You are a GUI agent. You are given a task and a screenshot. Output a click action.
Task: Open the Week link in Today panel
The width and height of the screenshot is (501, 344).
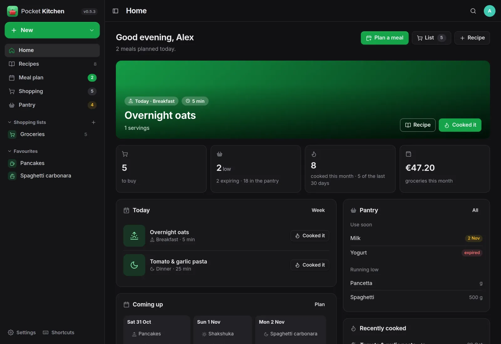[318, 210]
